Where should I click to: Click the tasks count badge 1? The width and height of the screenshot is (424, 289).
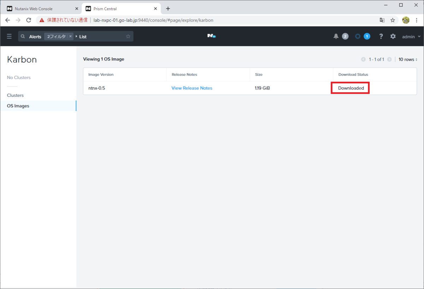click(x=367, y=36)
